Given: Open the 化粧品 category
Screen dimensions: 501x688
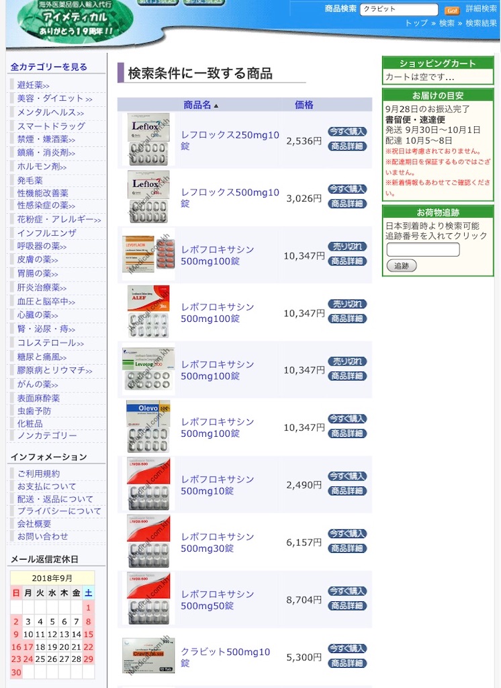Looking at the screenshot, I should (30, 423).
